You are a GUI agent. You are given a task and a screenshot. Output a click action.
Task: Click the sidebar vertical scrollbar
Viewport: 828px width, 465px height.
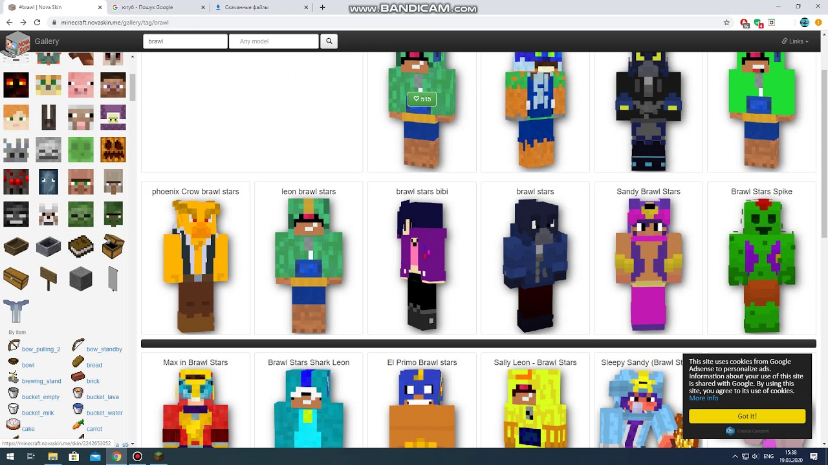tap(133, 87)
